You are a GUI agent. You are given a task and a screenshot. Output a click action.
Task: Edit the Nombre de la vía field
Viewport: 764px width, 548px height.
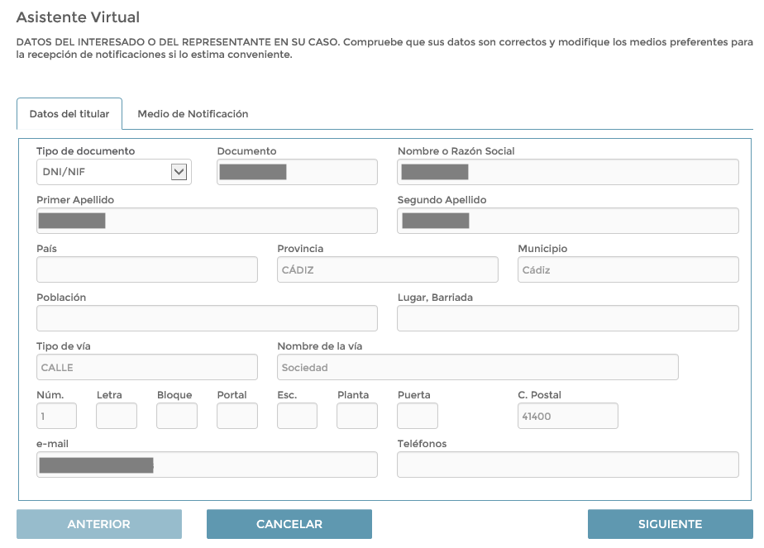(477, 367)
